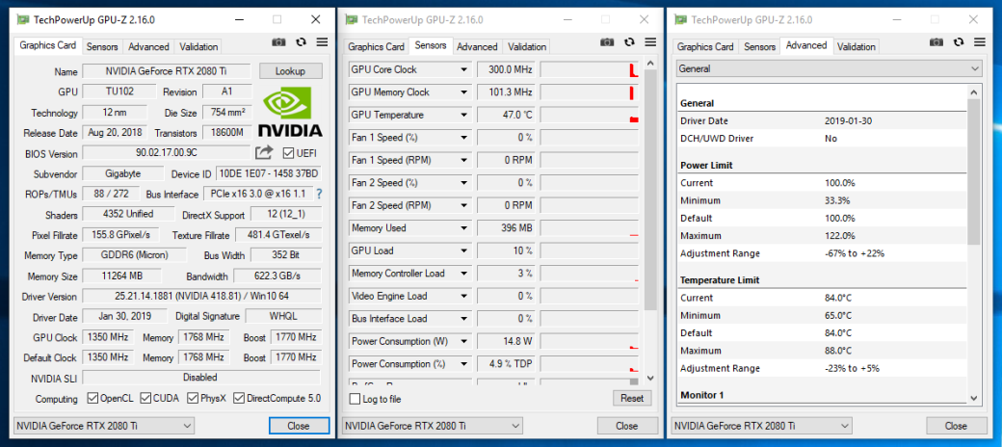The height and width of the screenshot is (447, 1002).
Task: Switch to Advanced tab in left window
Action: pos(148,46)
